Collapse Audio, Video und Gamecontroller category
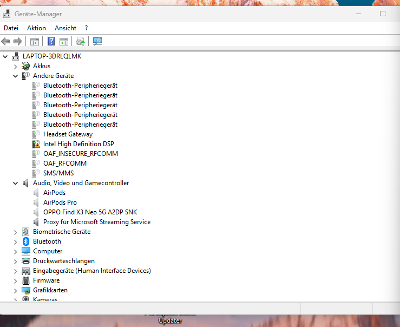This screenshot has height=327, width=400. pos(15,183)
